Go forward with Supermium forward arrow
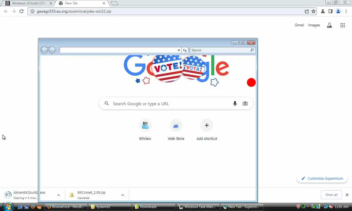 point(14,11)
